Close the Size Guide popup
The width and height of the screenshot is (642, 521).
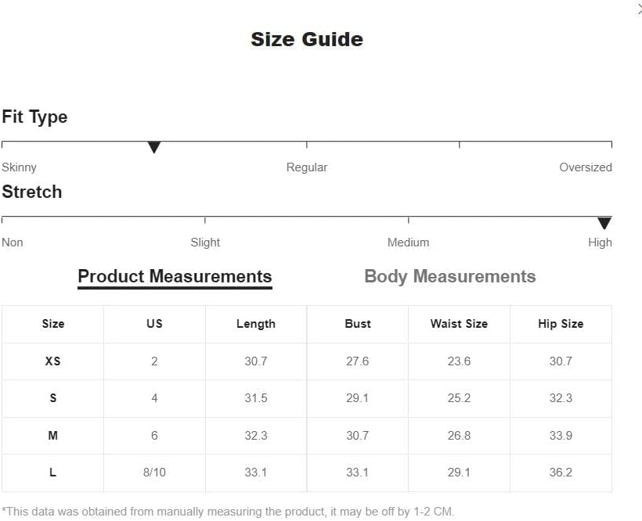click(x=639, y=9)
